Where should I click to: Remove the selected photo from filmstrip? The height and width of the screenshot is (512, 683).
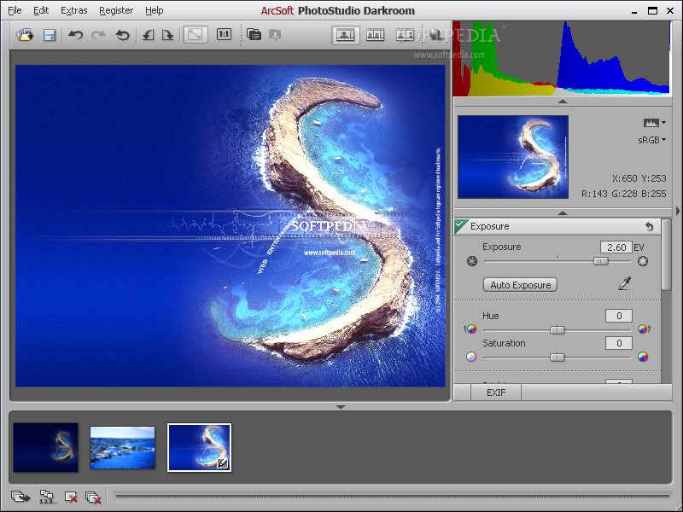pyautogui.click(x=71, y=497)
